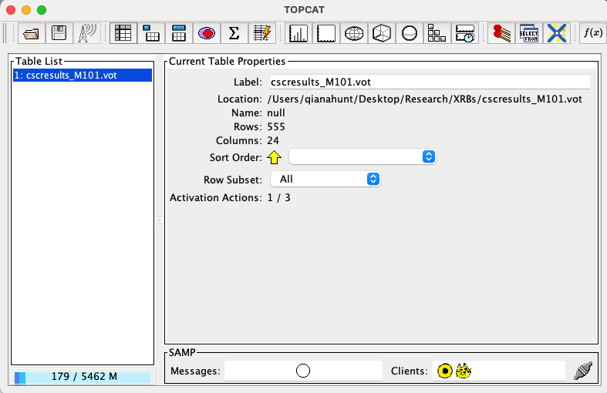
Task: Click the yellow SAMP hub client icon
Action: pos(445,371)
